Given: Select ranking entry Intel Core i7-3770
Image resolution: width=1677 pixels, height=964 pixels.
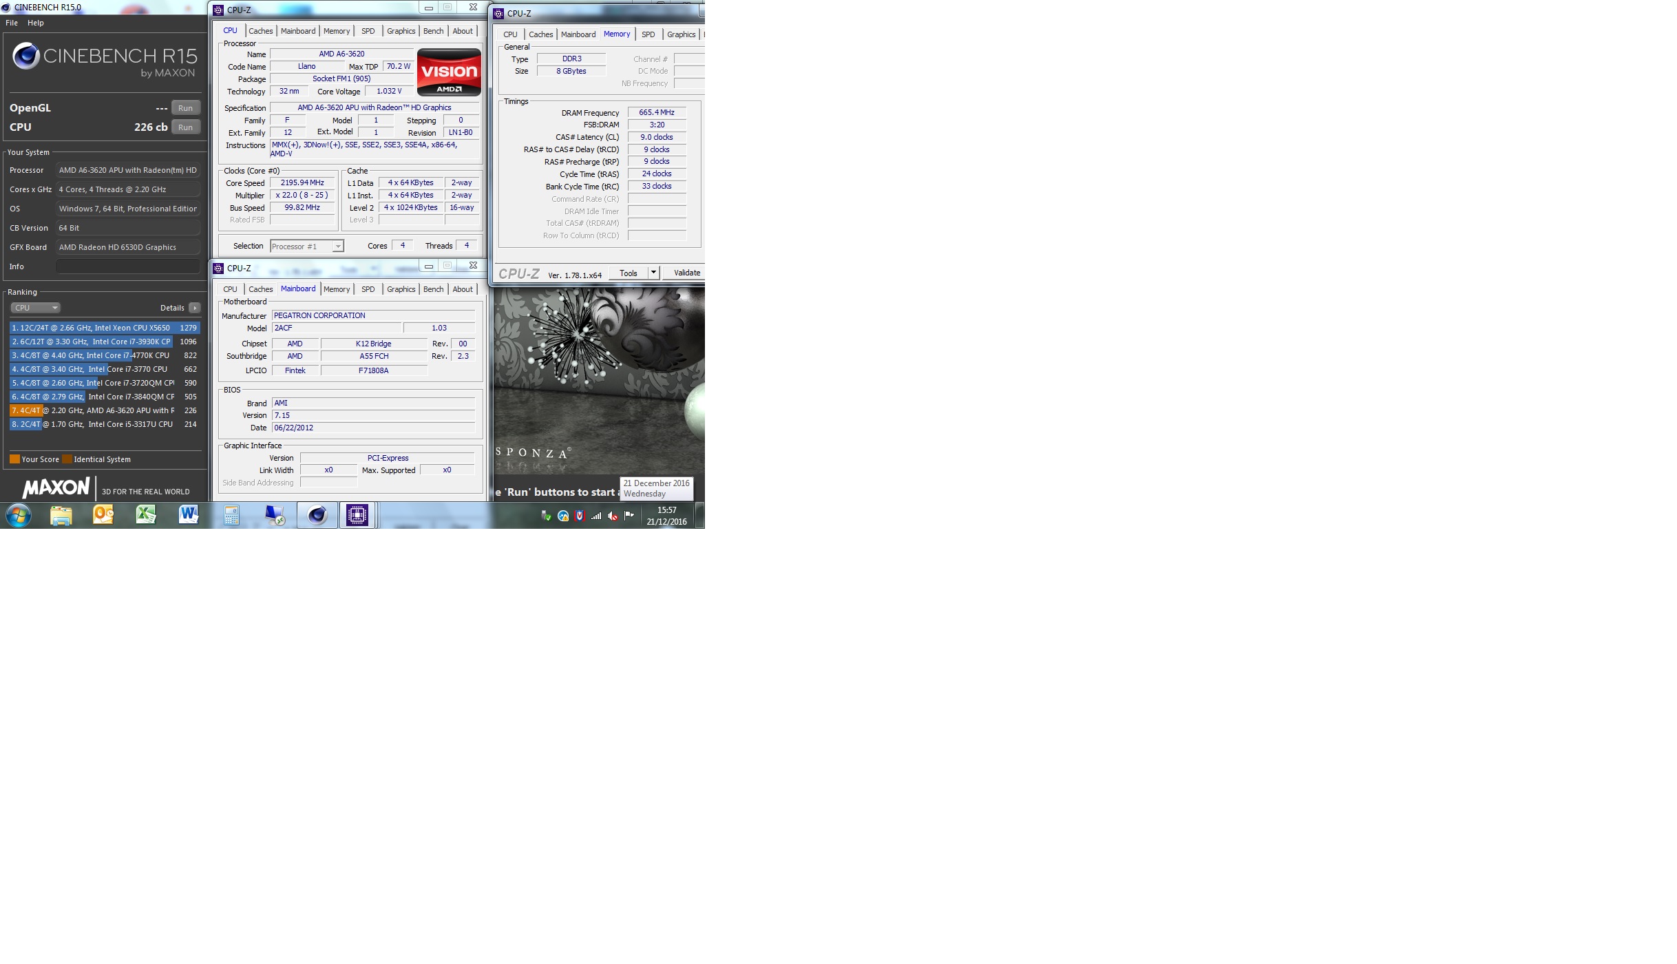Looking at the screenshot, I should pos(105,369).
